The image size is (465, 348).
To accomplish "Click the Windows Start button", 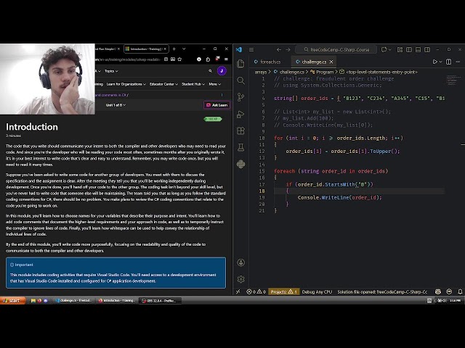I will tap(13, 301).
